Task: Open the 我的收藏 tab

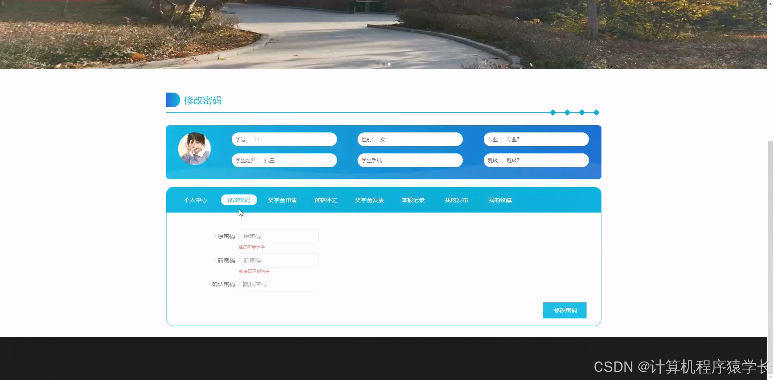Action: coord(500,200)
